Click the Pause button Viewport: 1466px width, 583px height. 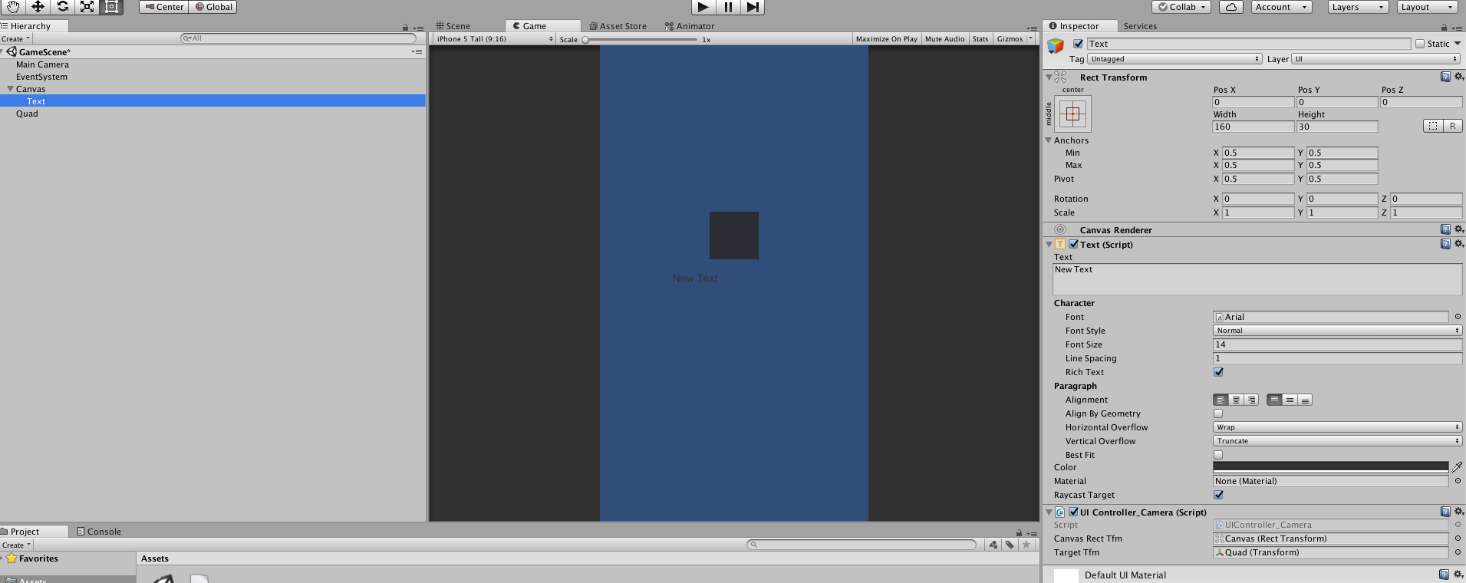pos(728,7)
